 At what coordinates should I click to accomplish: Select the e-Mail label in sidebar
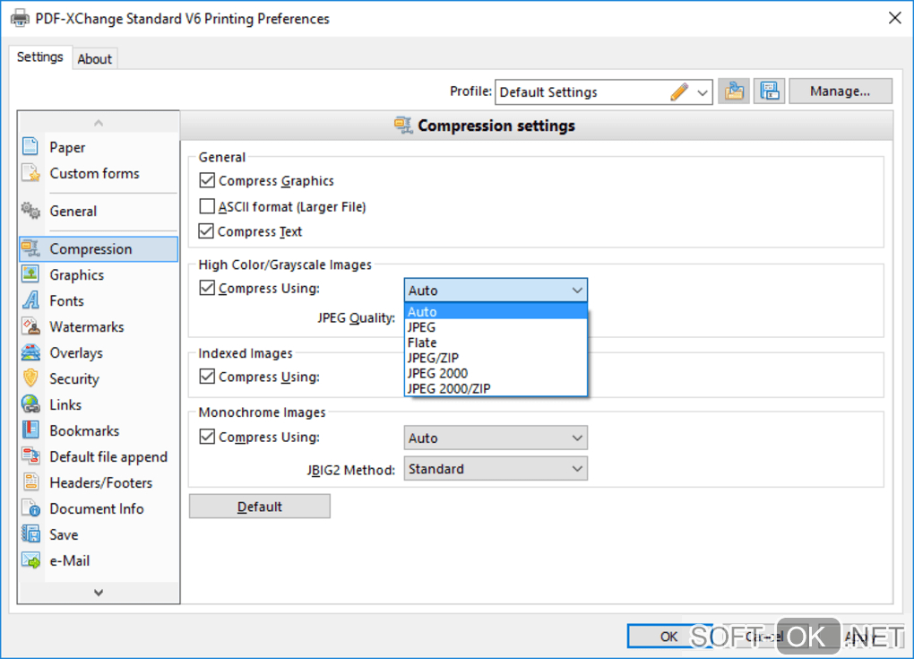[69, 560]
